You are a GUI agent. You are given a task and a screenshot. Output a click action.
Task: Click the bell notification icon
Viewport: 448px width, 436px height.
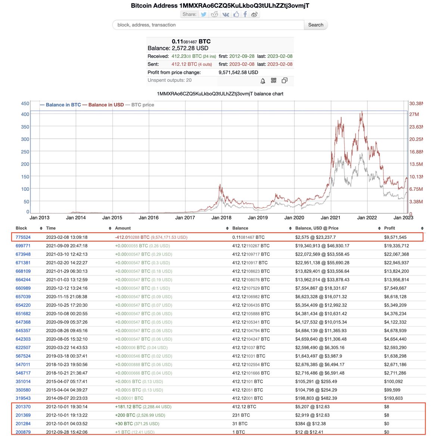point(263,81)
